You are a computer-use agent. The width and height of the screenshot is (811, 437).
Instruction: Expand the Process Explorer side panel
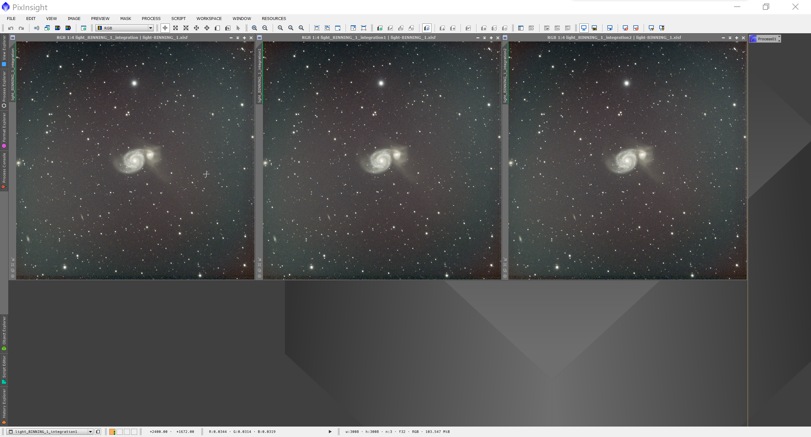[x=4, y=90]
